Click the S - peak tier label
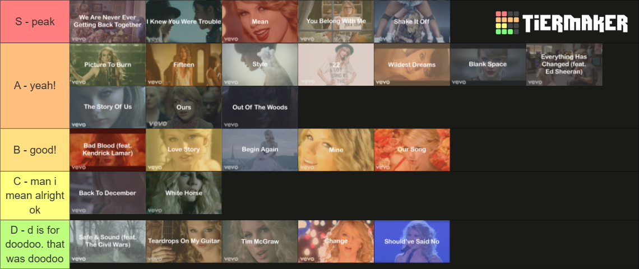This screenshot has width=639, height=269. point(35,22)
